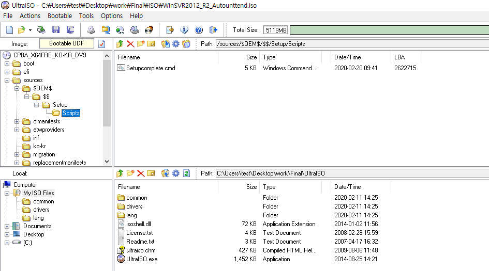This screenshot has height=271, width=489.
Task: Click the image properties checkmark icon
Action: pos(101,44)
